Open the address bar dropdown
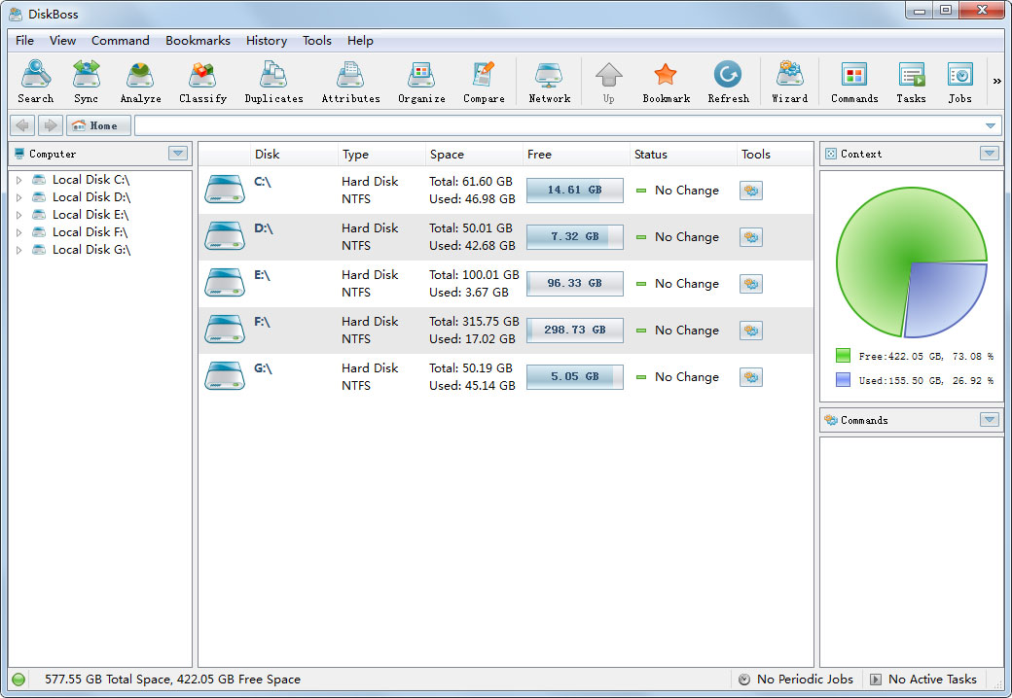Screen dimensions: 1012x698 pos(991,126)
